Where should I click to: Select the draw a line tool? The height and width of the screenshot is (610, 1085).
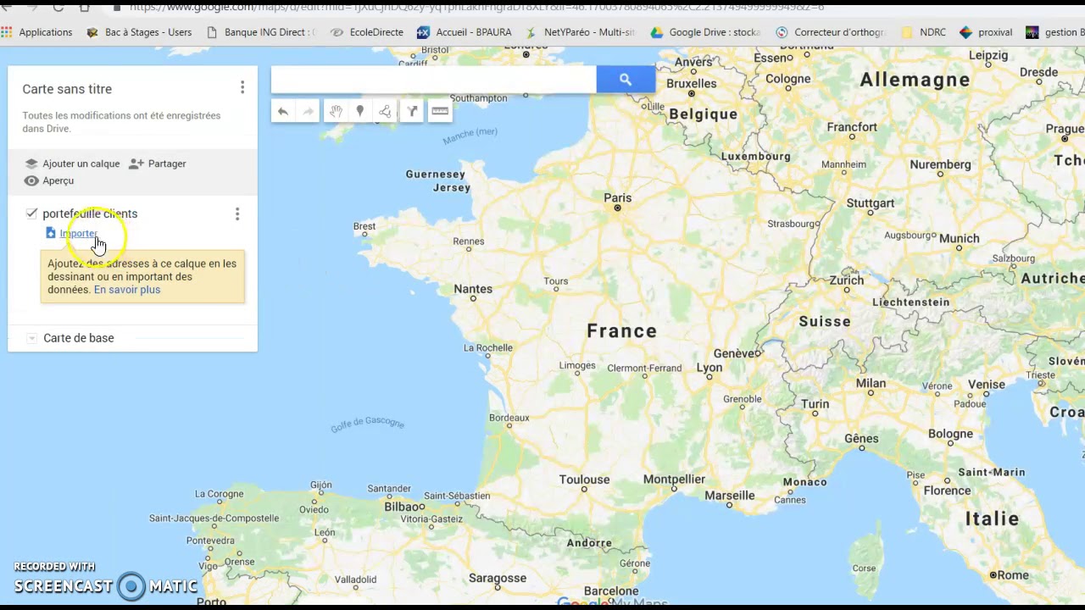(385, 112)
